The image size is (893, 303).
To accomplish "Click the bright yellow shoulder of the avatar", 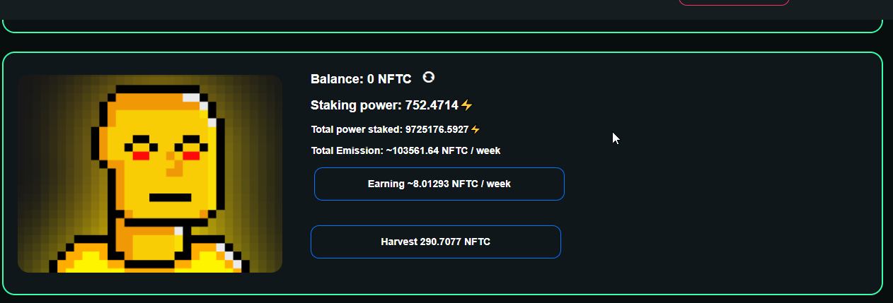I will click(x=85, y=263).
